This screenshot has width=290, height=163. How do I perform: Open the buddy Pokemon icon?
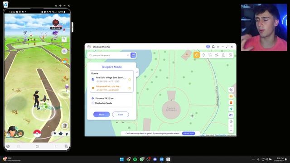click(x=20, y=133)
